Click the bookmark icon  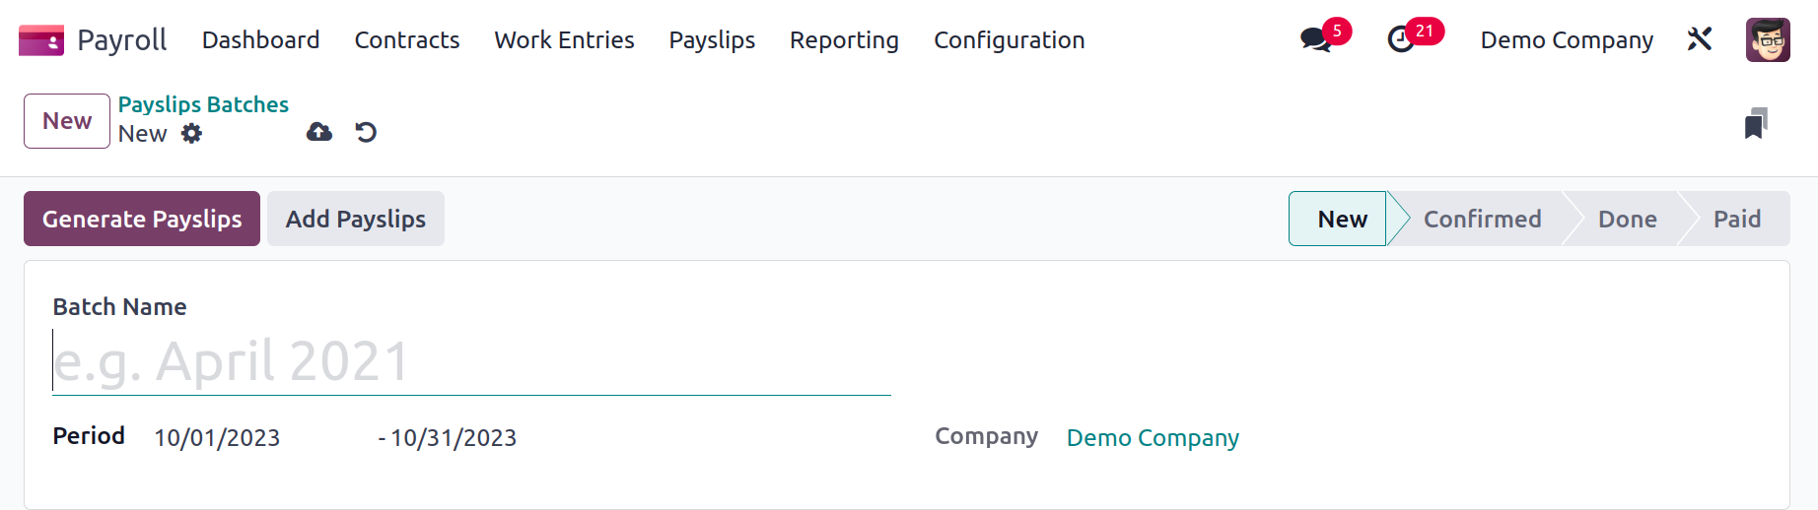click(1756, 124)
